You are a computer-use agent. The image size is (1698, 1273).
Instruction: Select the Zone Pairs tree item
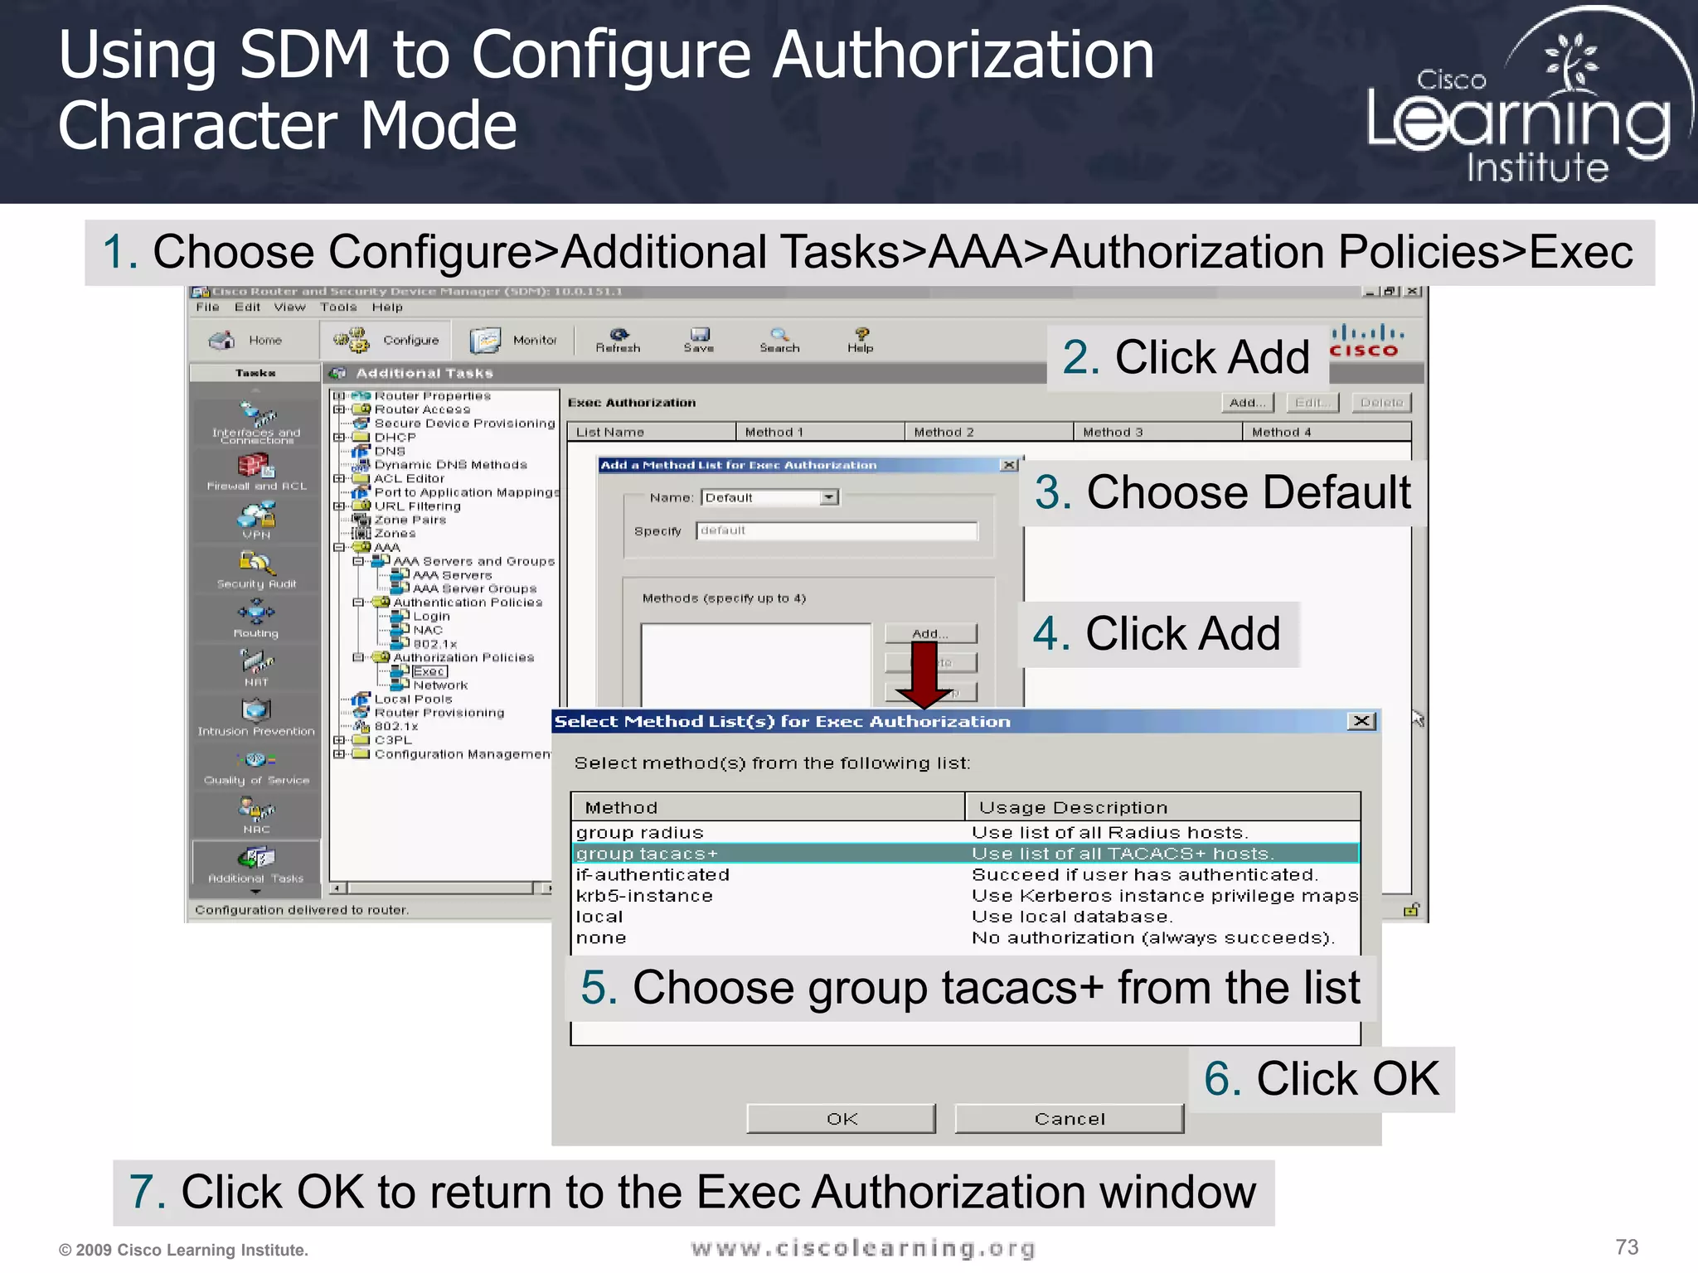click(x=410, y=520)
